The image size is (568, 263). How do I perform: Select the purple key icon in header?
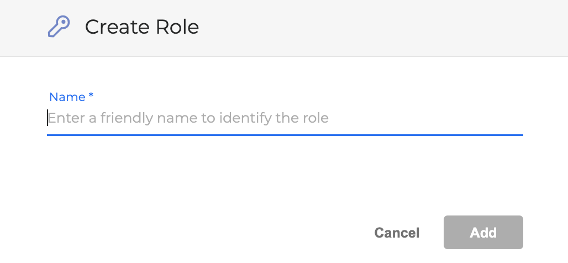pyautogui.click(x=59, y=27)
